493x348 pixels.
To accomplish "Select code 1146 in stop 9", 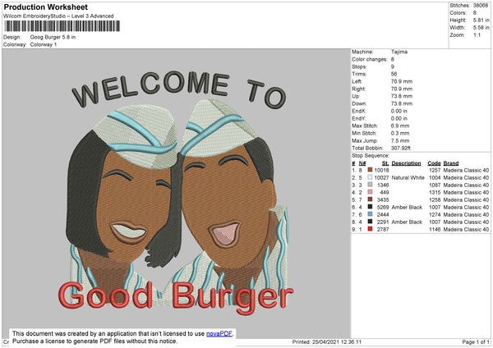I will tap(435, 229).
